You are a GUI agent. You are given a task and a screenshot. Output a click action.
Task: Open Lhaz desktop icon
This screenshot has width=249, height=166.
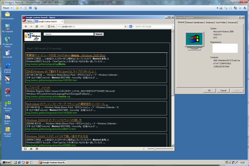coord(7,78)
